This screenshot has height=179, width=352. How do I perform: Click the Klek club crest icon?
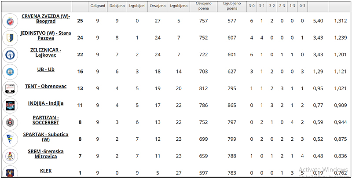9,172
